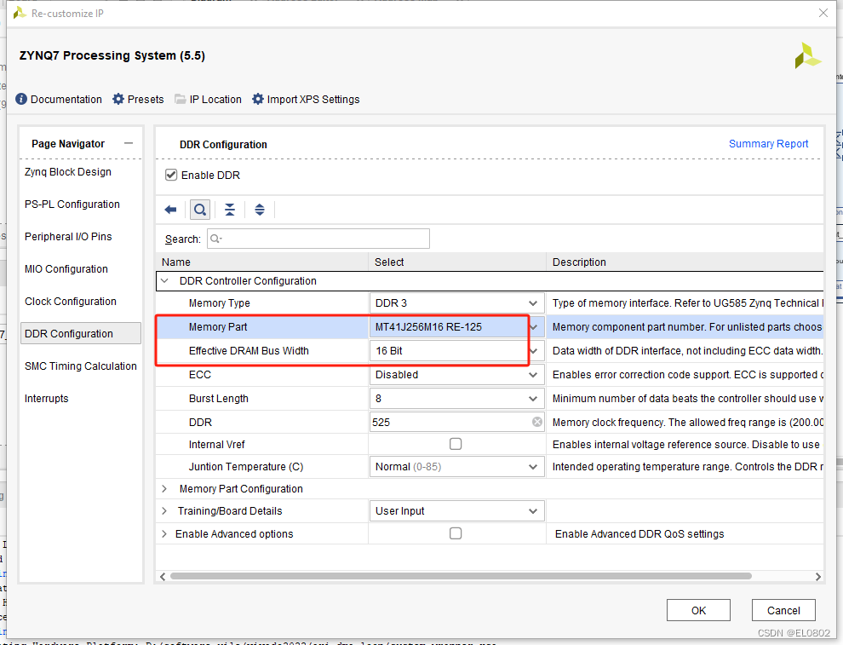The width and height of the screenshot is (843, 645).
Task: Open Documentation info icon
Action: [21, 99]
